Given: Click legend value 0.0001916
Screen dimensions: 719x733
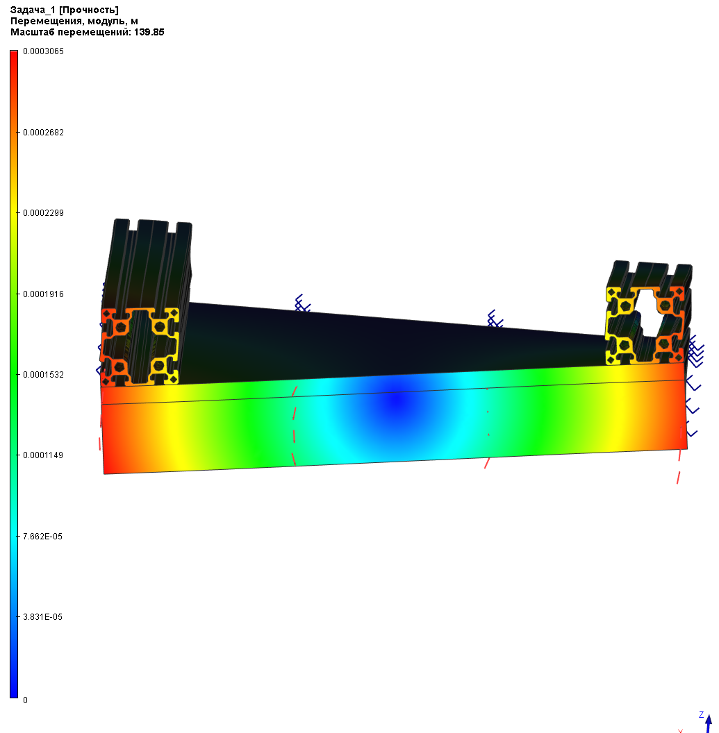Looking at the screenshot, I should [x=43, y=294].
